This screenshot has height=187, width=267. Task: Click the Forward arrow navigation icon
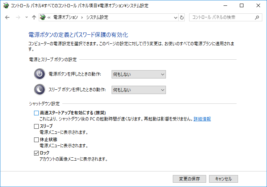coord(18,17)
